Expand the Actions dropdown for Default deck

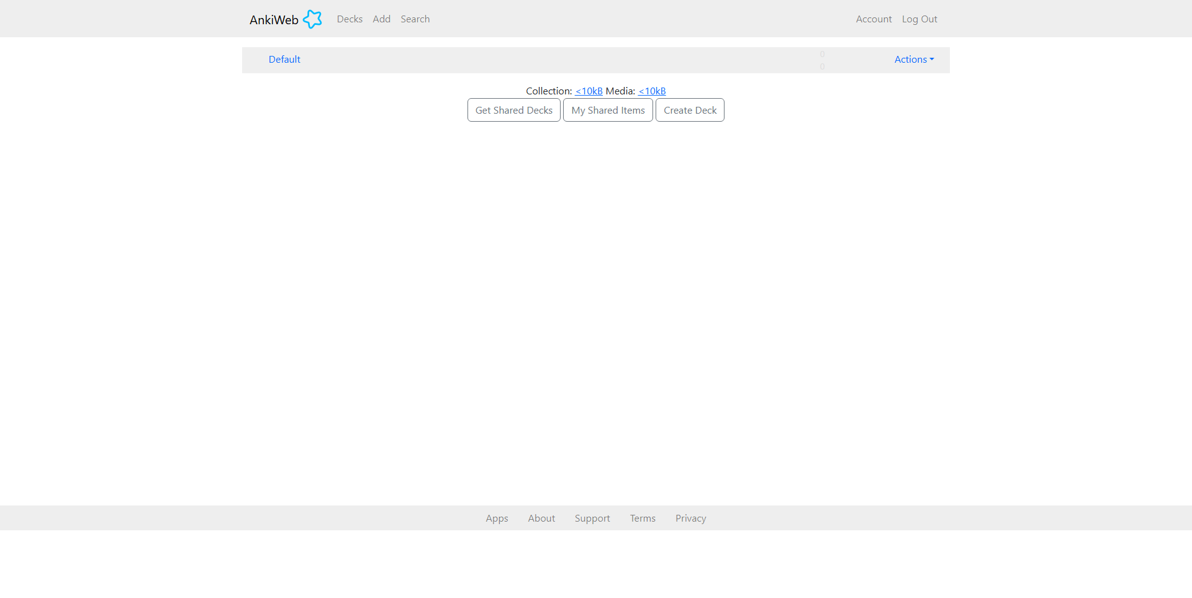point(913,60)
